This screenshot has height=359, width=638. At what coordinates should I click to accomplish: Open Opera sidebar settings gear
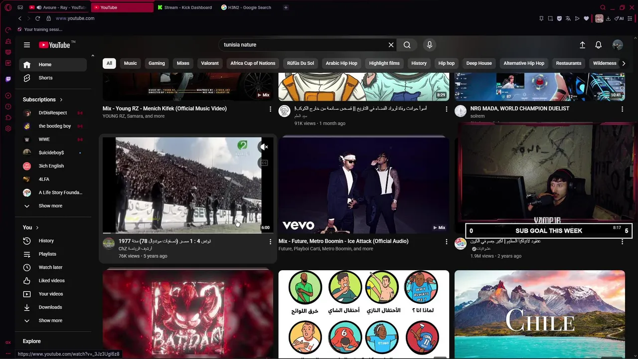tap(8, 129)
